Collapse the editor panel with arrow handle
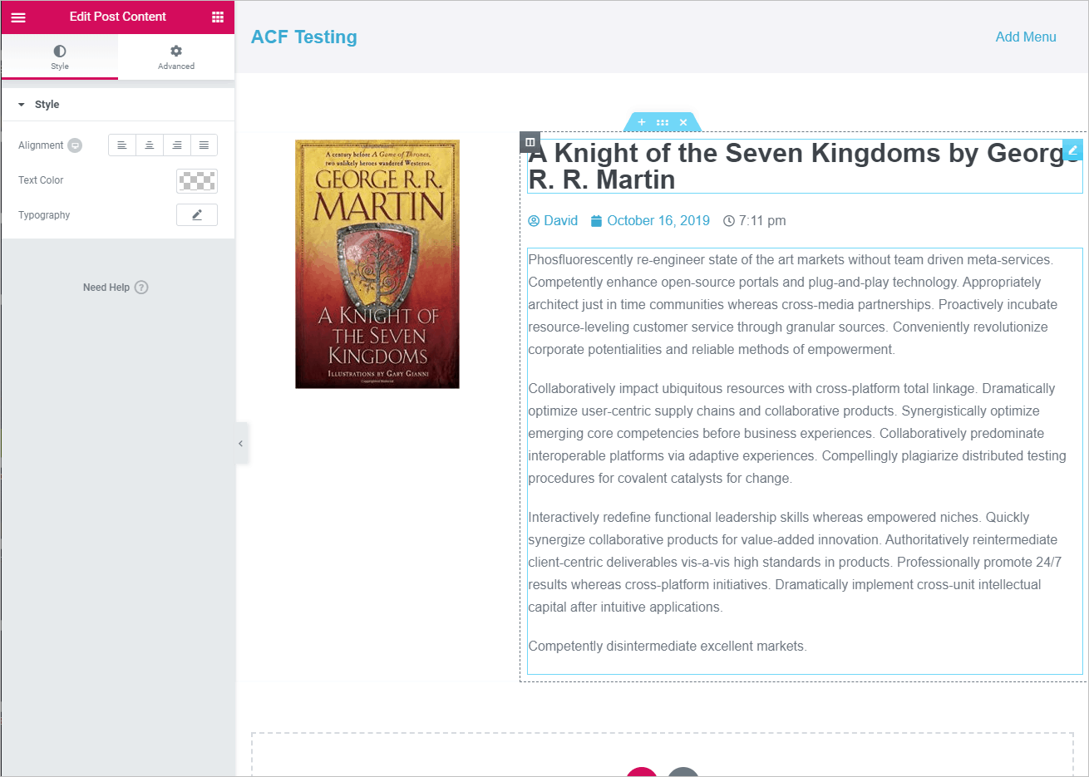Viewport: 1089px width, 777px height. [x=241, y=444]
